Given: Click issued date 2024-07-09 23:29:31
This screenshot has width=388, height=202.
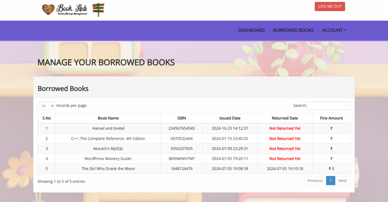Looking at the screenshot, I should (230, 148).
